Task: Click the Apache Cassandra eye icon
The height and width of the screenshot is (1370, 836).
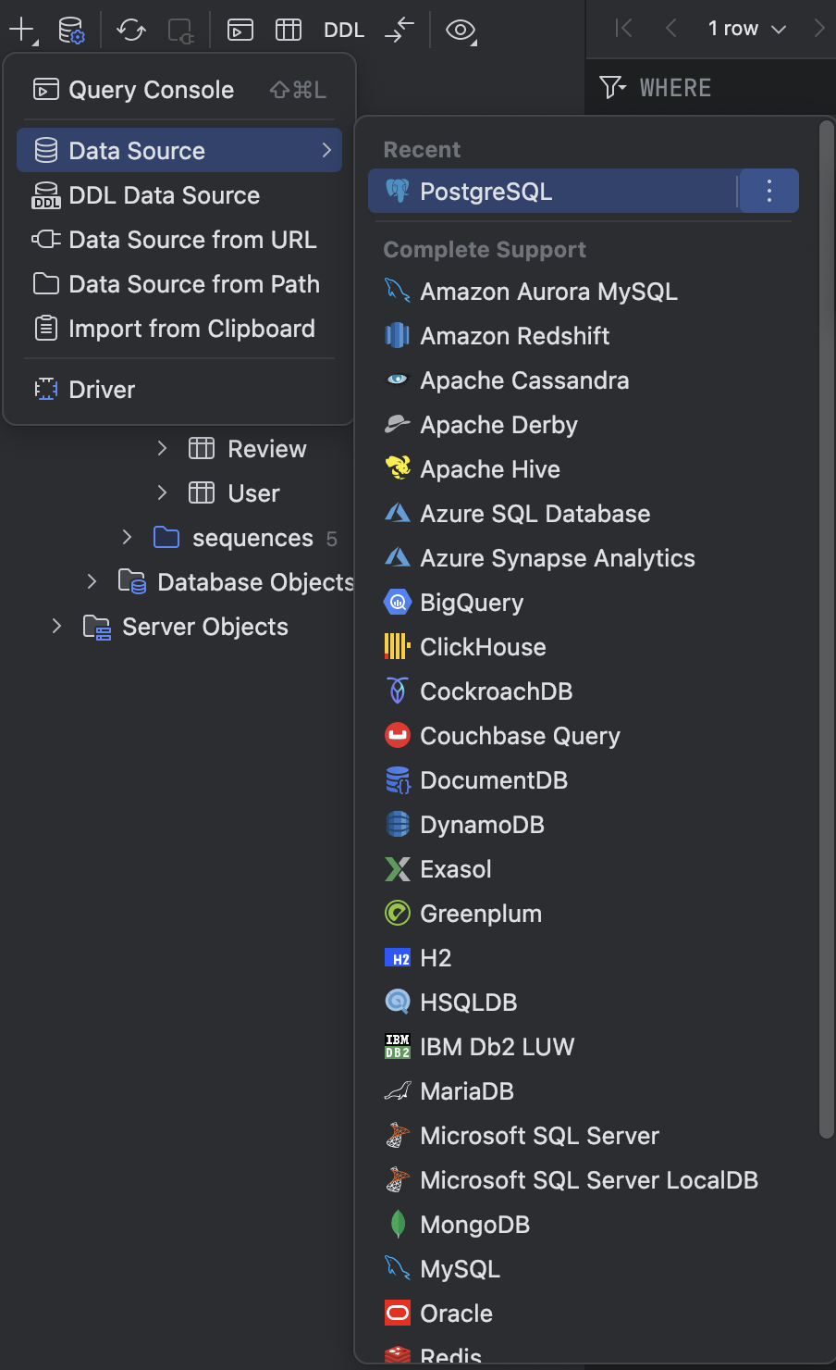Action: 398,380
